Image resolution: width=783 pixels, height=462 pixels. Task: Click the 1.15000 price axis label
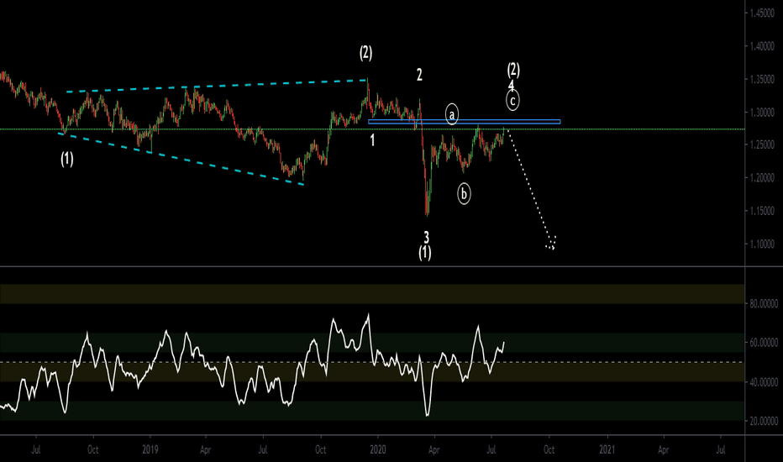pyautogui.click(x=764, y=212)
